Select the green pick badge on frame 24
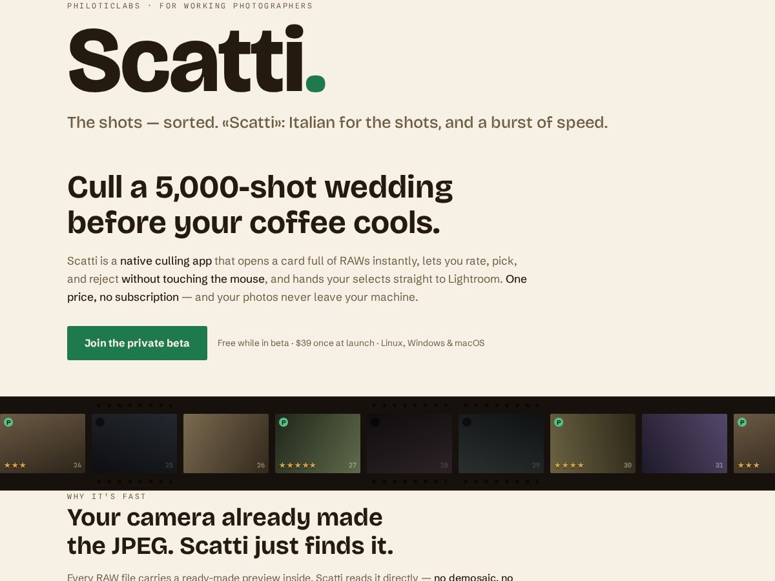 tap(8, 422)
